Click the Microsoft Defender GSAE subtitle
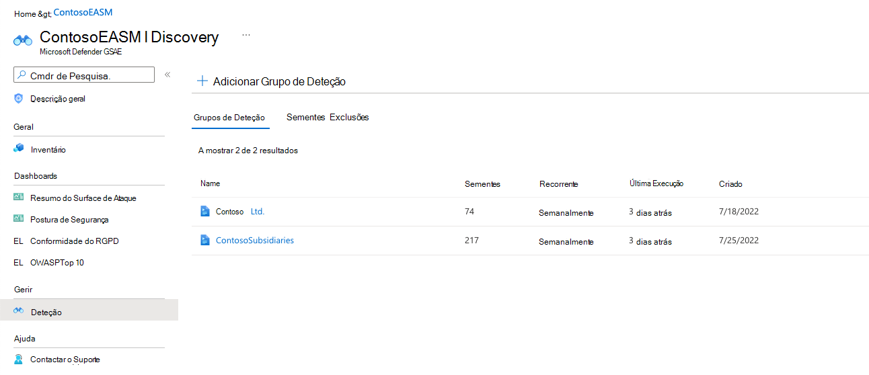Image resolution: width=869 pixels, height=375 pixels. (x=81, y=52)
